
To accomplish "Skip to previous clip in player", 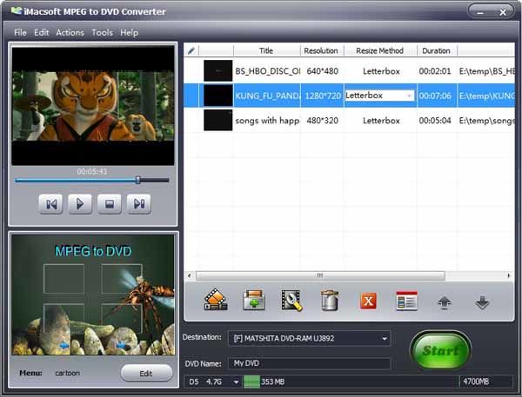I will 50,204.
